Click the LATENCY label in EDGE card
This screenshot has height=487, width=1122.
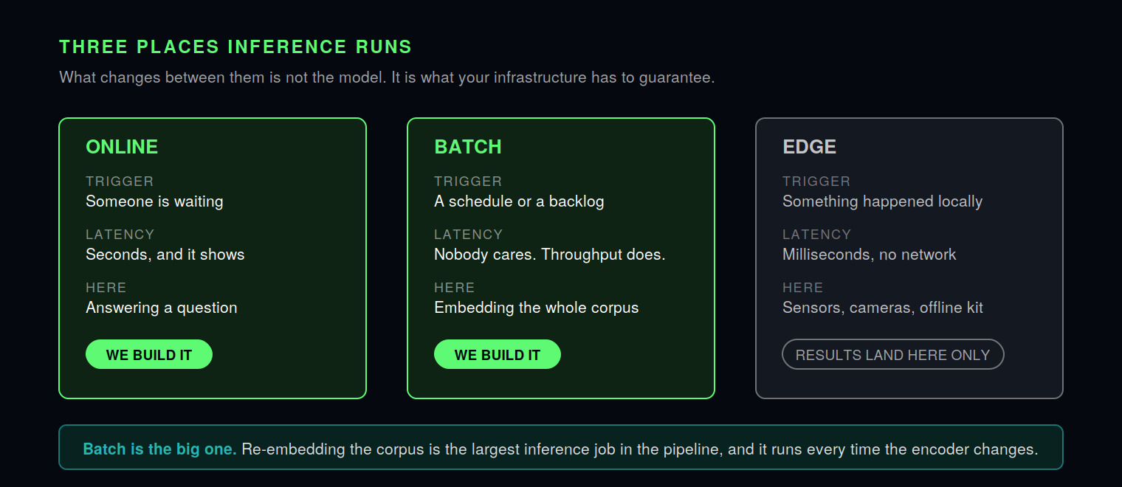pyautogui.click(x=817, y=235)
